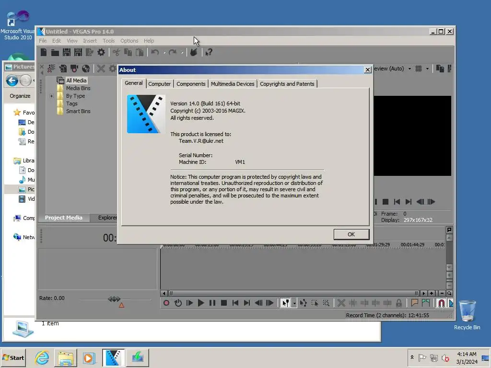Click Go to Start on timeline transport
The image size is (491, 368).
[235, 303]
